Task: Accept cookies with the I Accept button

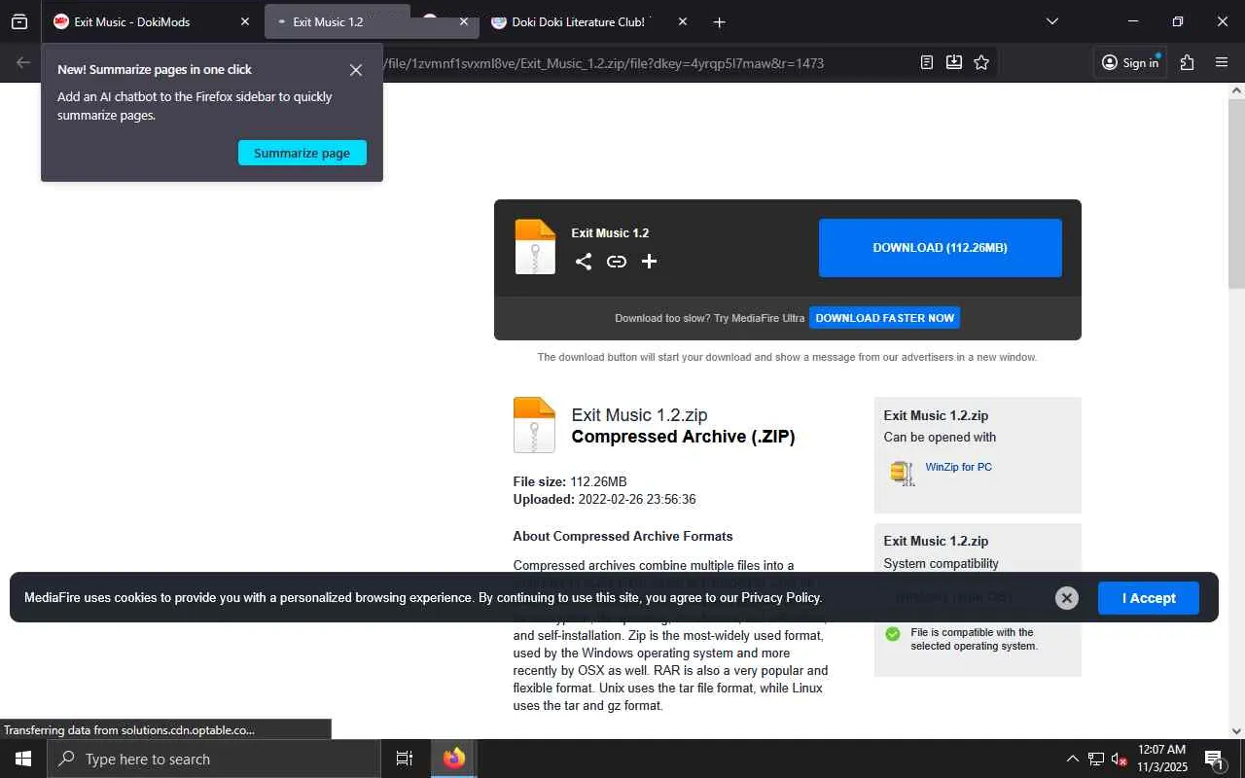Action: [1149, 598]
